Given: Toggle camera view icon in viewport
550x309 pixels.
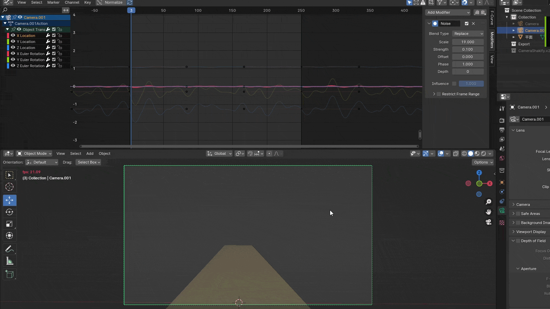Looking at the screenshot, I should [x=488, y=222].
